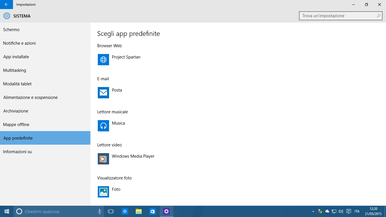This screenshot has width=386, height=217.
Task: Close the Impostazioni window
Action: (380, 5)
